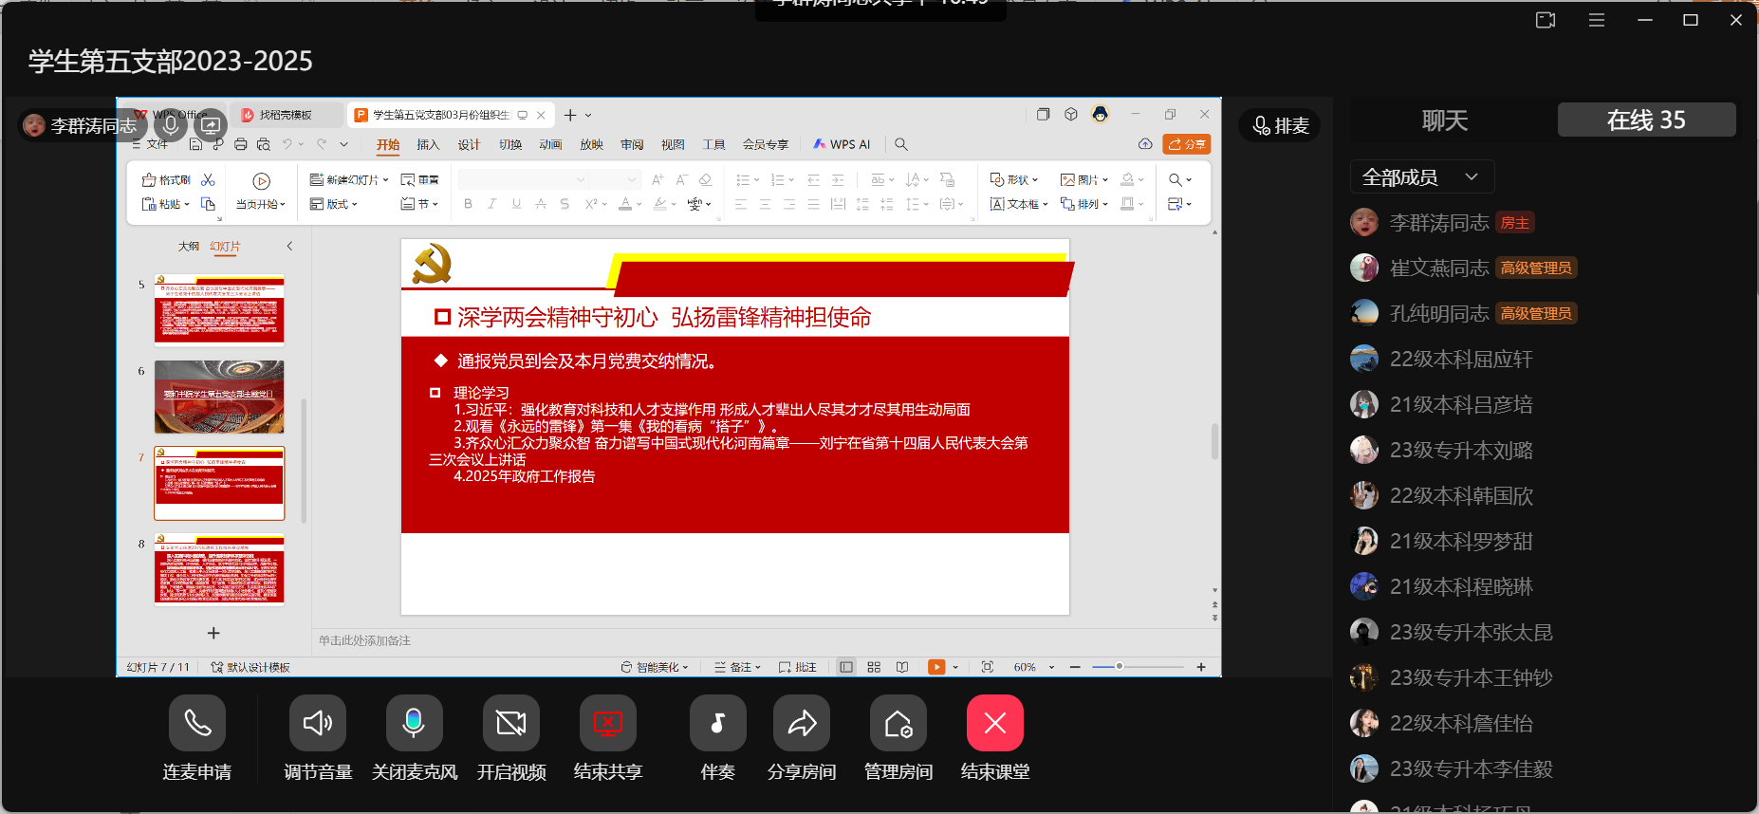Click the 排麦 microphone queue button

pos(1280,125)
